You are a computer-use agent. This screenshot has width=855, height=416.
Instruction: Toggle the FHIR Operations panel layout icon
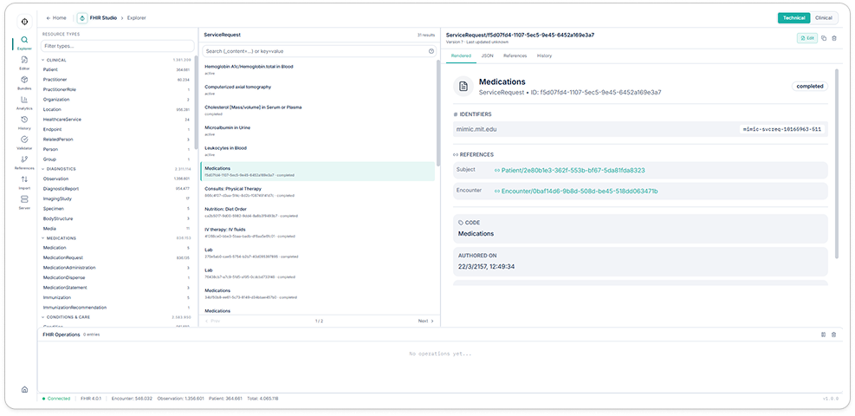(823, 335)
